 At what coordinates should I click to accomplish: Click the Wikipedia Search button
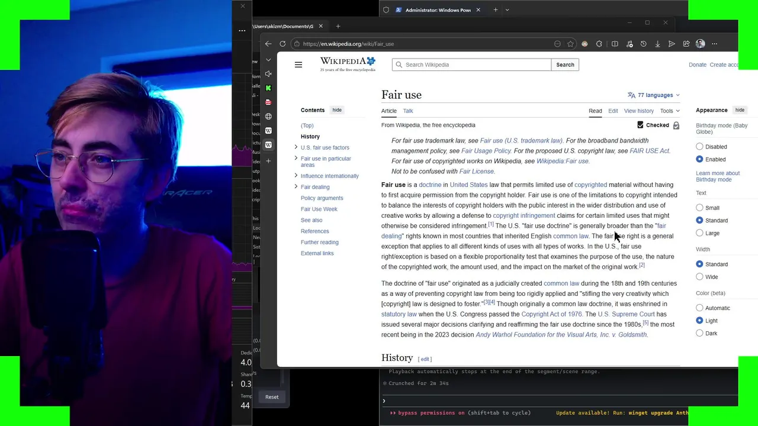565,64
